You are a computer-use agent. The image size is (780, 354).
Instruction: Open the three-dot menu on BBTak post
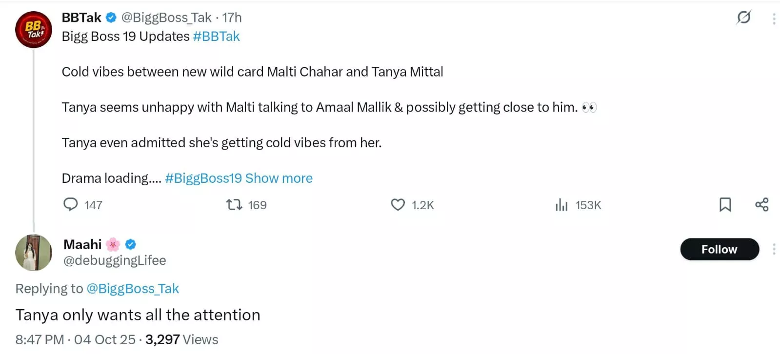click(774, 19)
